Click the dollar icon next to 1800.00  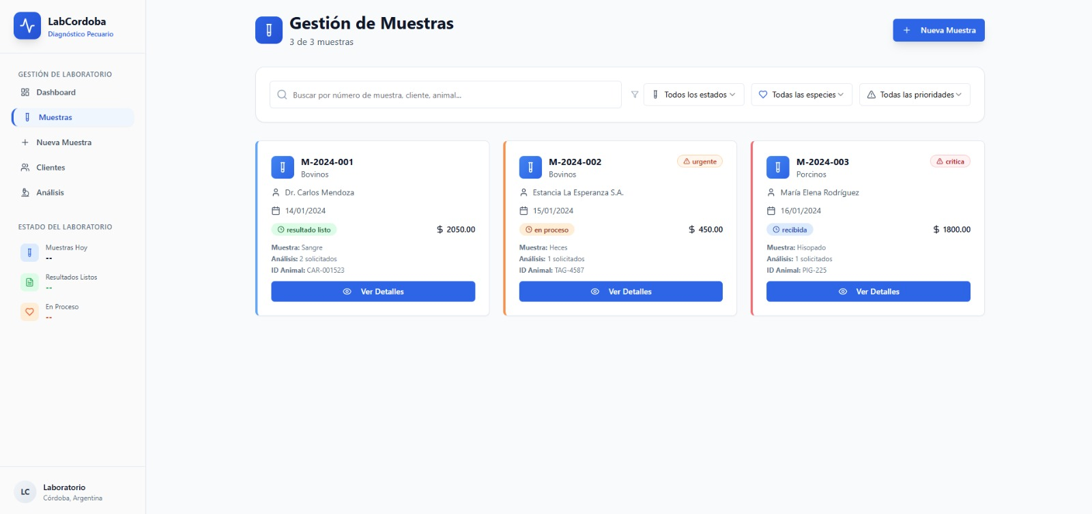click(936, 230)
